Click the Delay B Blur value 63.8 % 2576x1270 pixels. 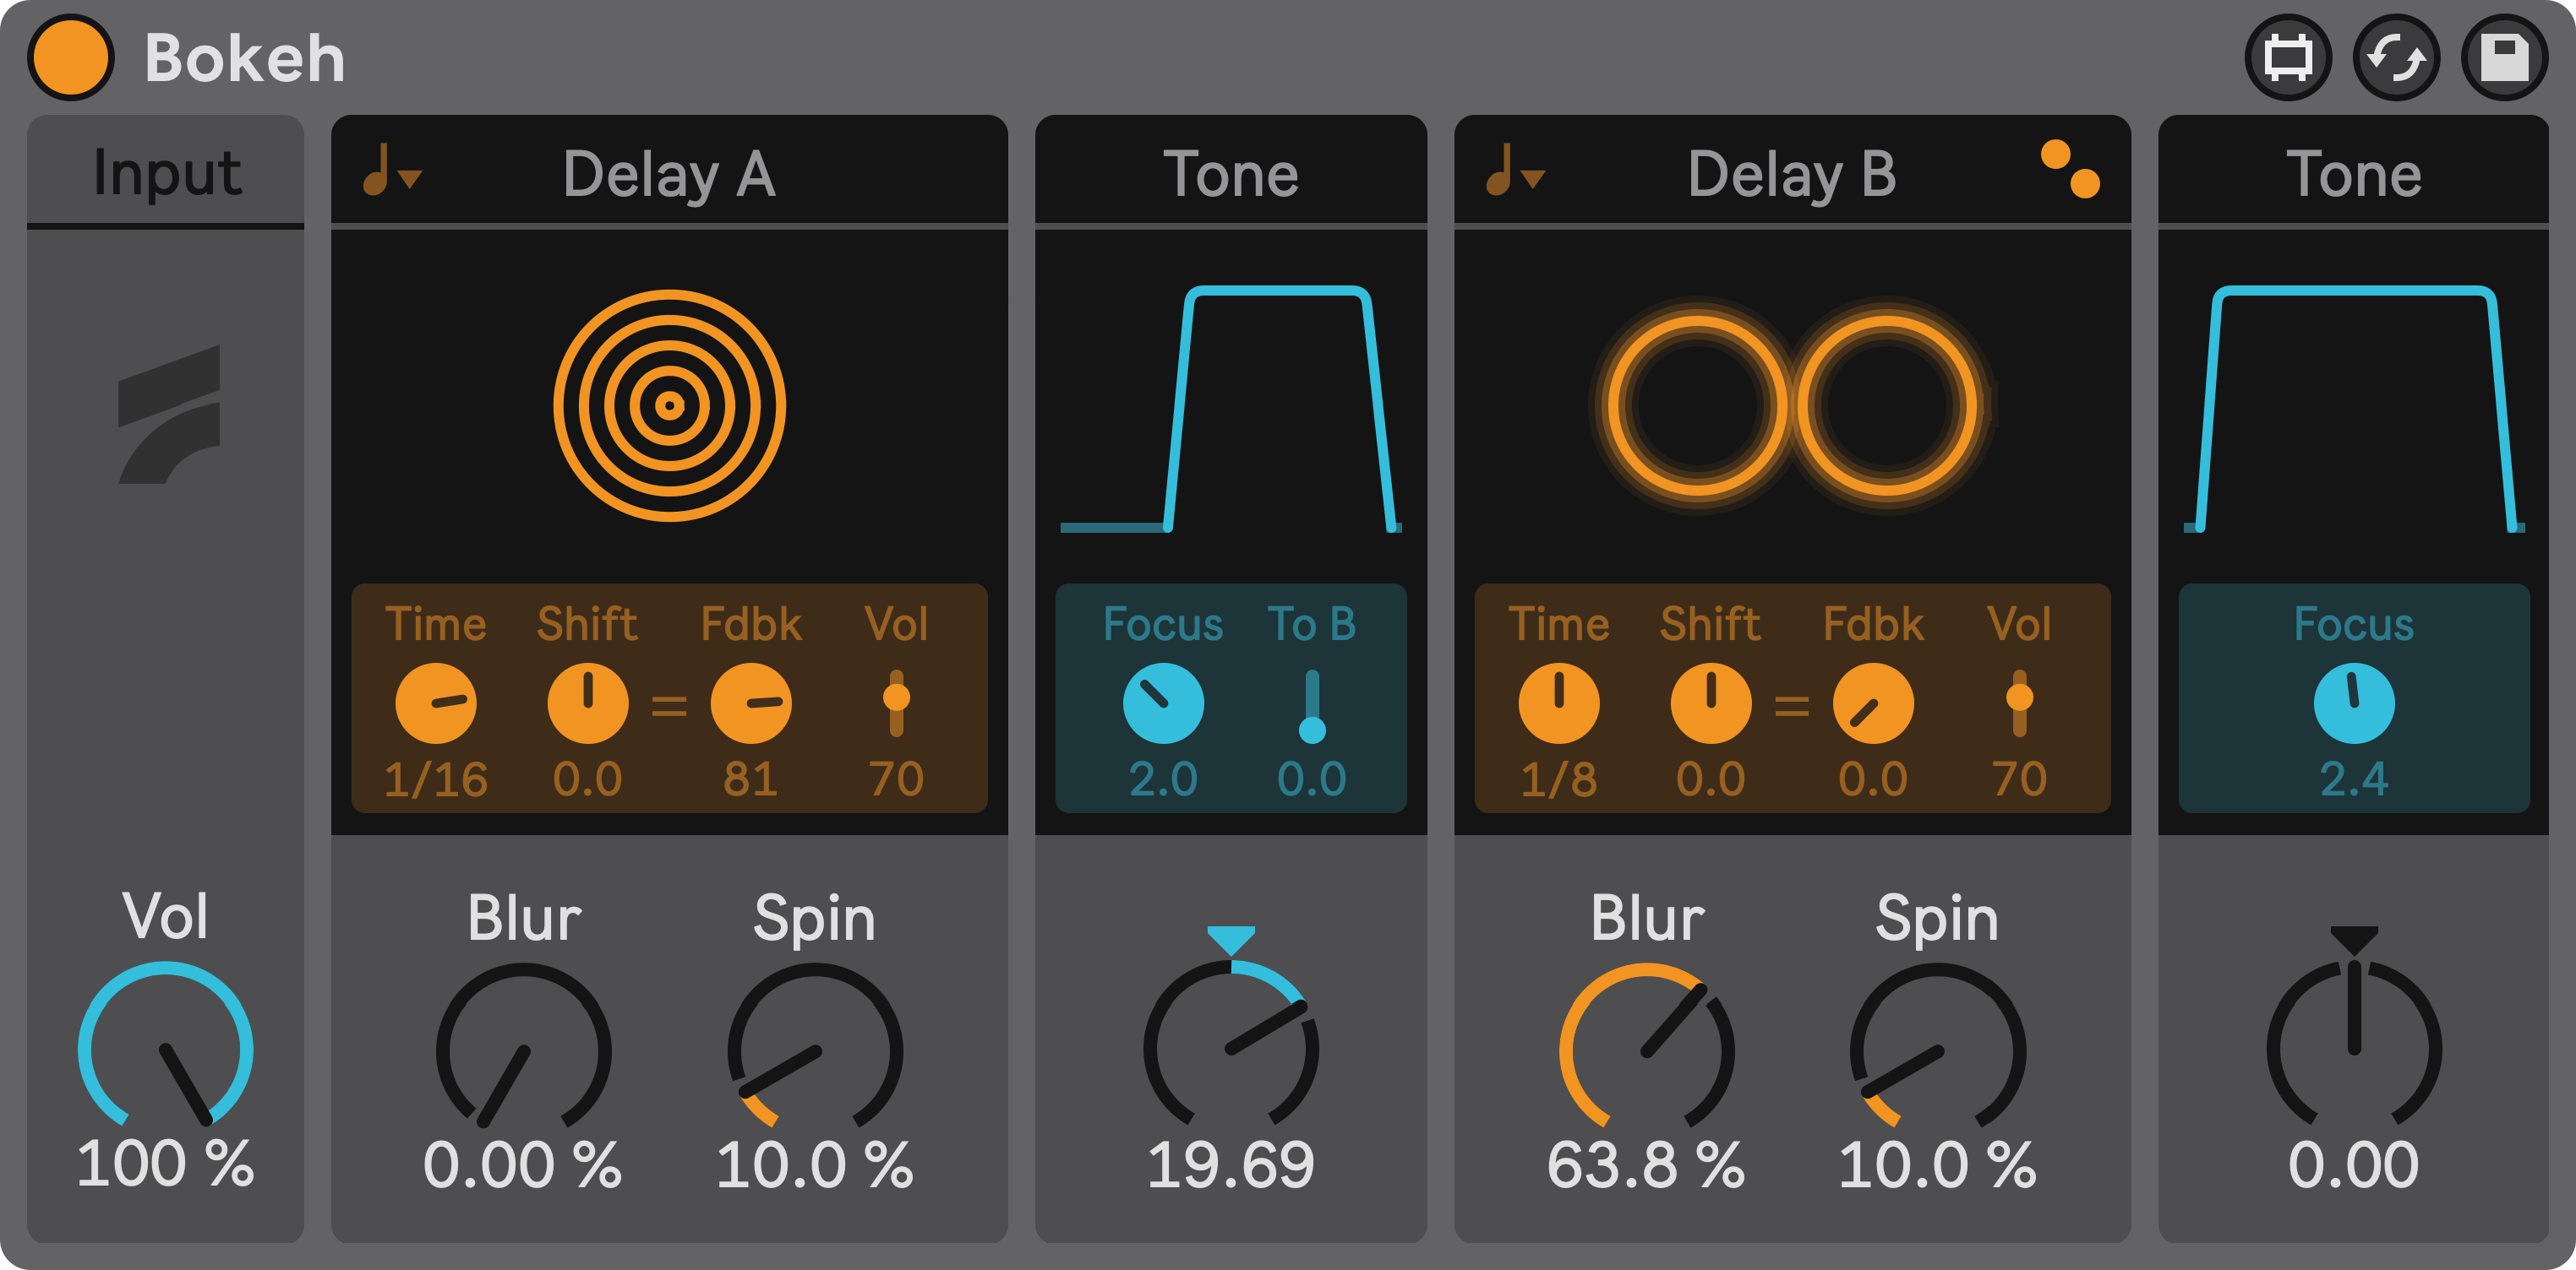pyautogui.click(x=1647, y=1164)
